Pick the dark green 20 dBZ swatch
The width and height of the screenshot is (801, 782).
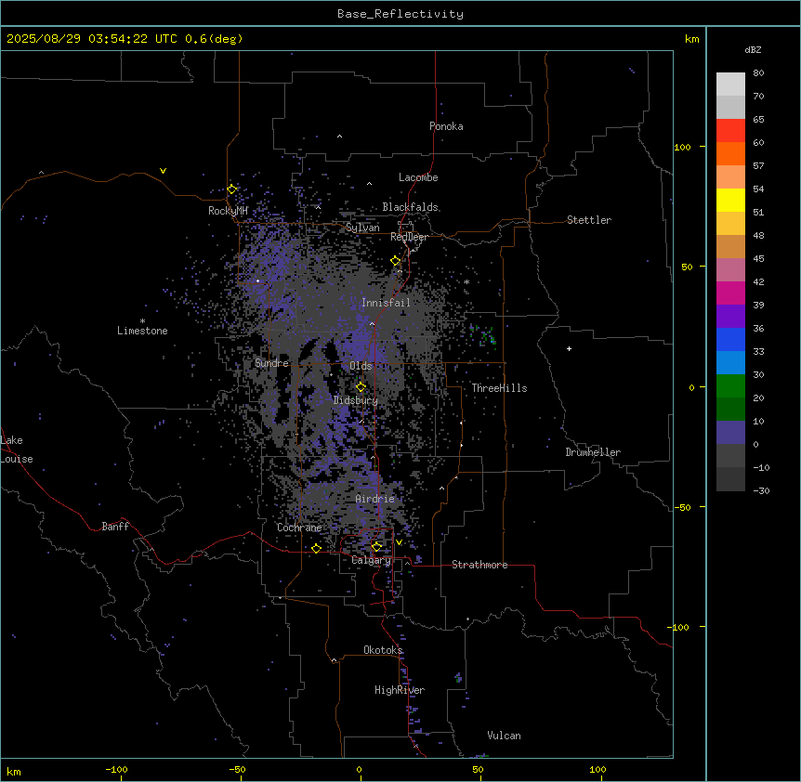click(730, 409)
